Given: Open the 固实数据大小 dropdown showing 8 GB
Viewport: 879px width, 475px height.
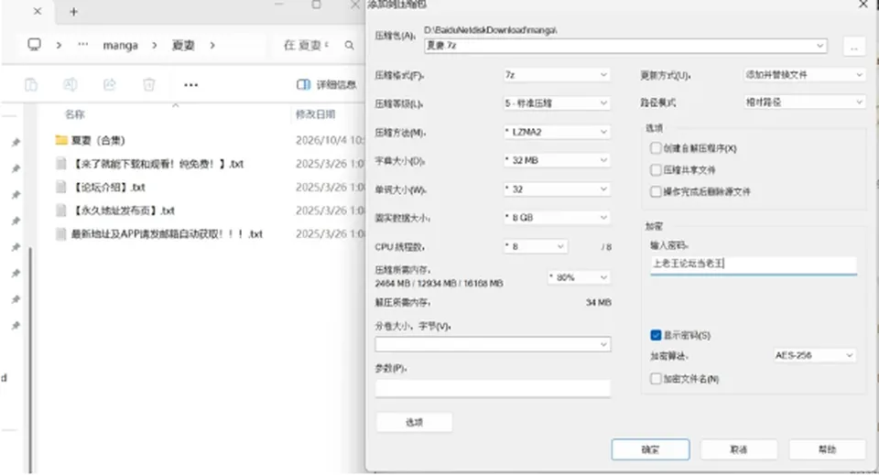Looking at the screenshot, I should tap(556, 217).
